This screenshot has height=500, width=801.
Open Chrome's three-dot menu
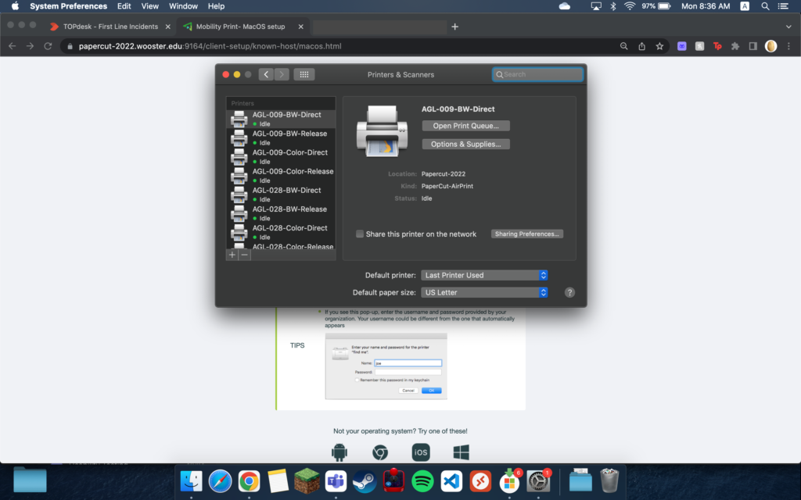click(788, 46)
